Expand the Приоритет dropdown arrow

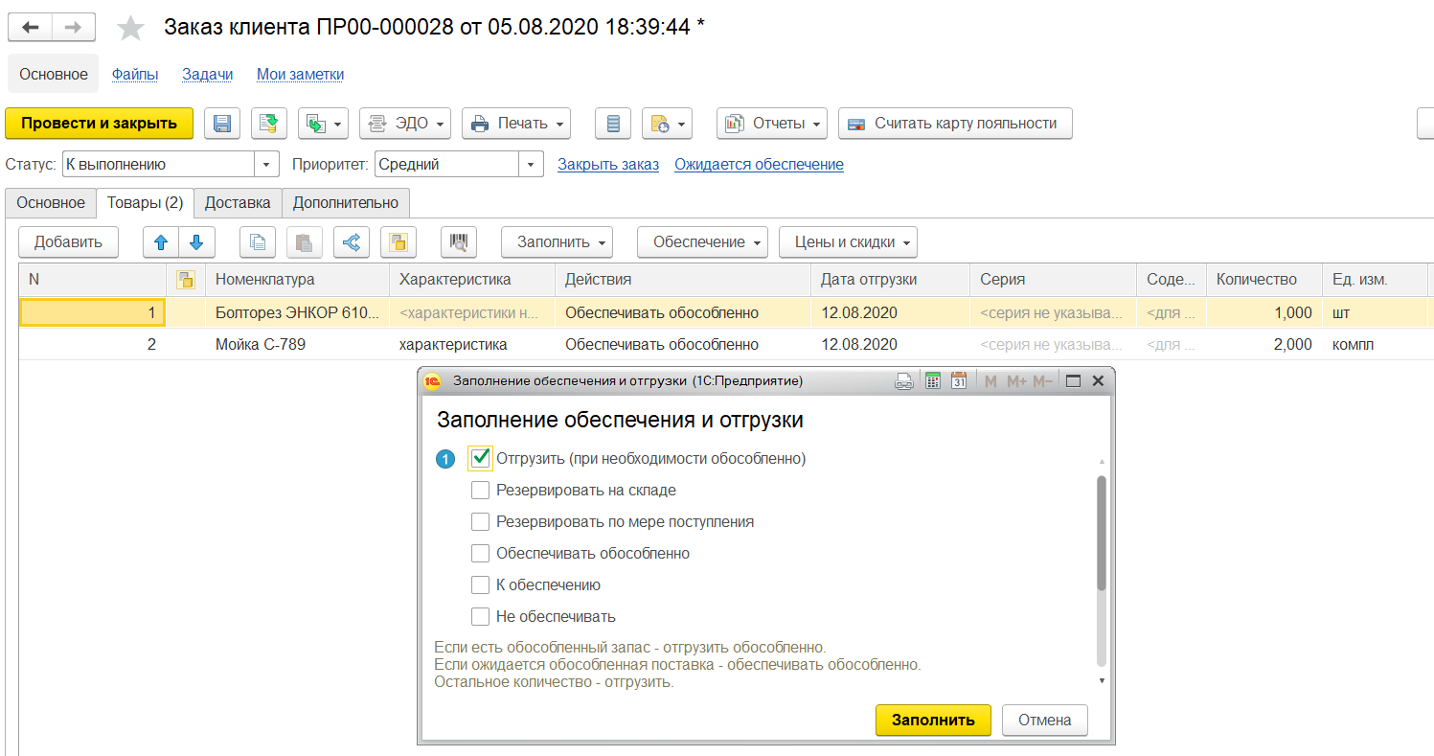(531, 165)
